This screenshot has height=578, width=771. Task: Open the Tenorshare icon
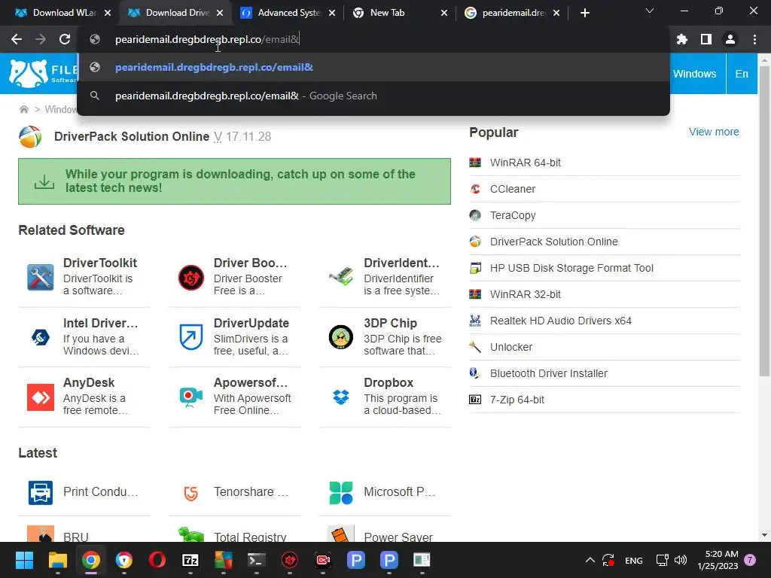click(190, 492)
